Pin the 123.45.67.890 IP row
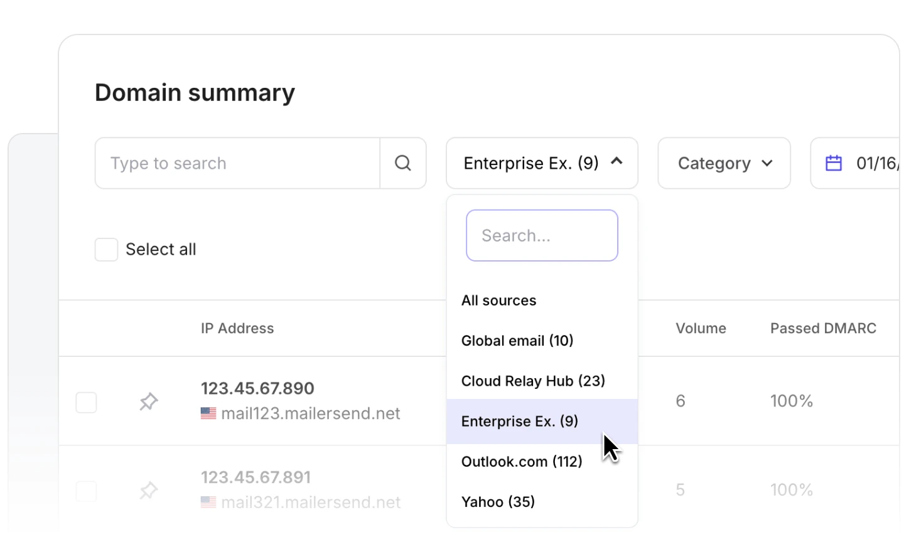 149,401
